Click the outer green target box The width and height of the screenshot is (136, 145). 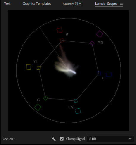[38, 107]
